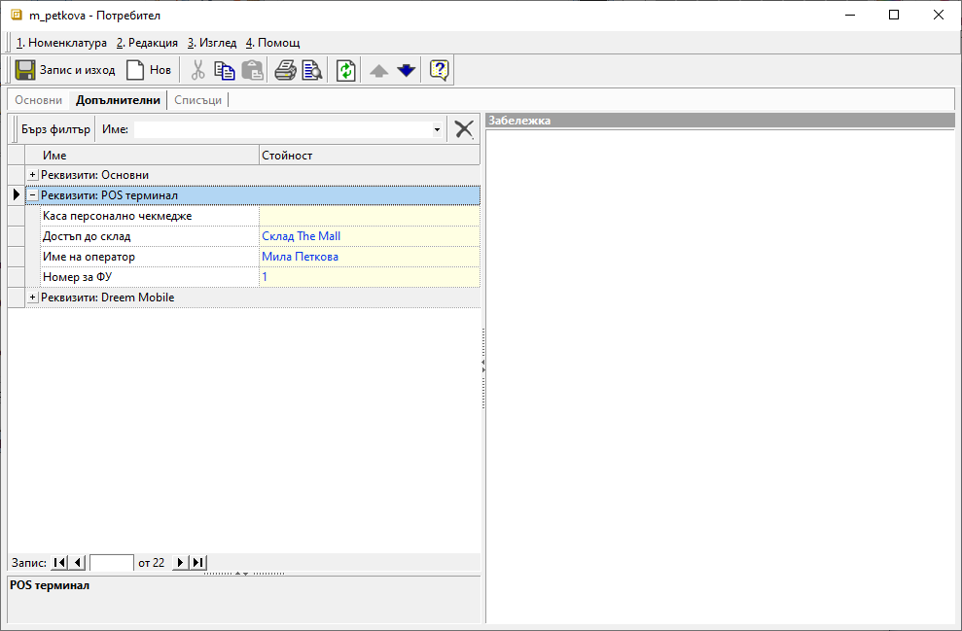Click the green Refresh icon
Viewport: 962px width, 631px height.
[x=346, y=70]
